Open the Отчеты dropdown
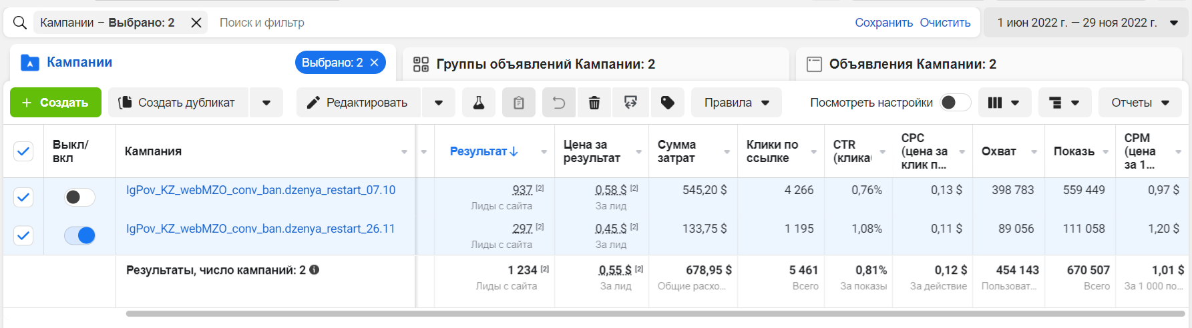 click(x=1140, y=103)
